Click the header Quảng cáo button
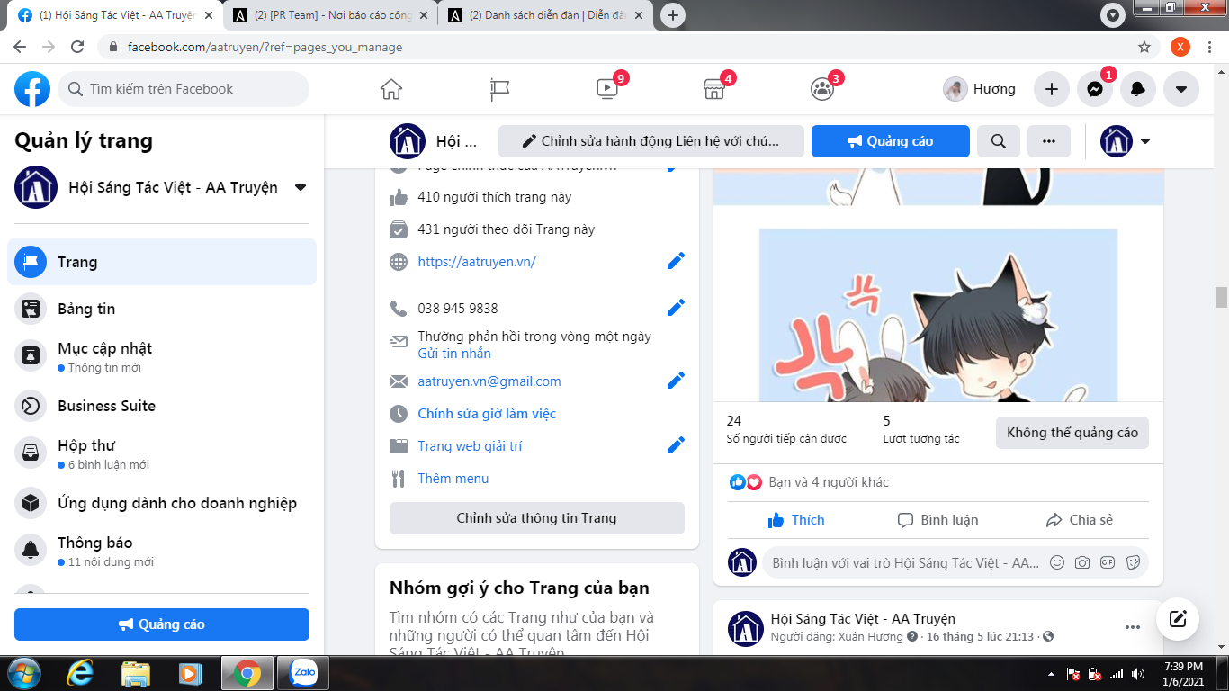This screenshot has height=691, width=1229. (x=891, y=141)
